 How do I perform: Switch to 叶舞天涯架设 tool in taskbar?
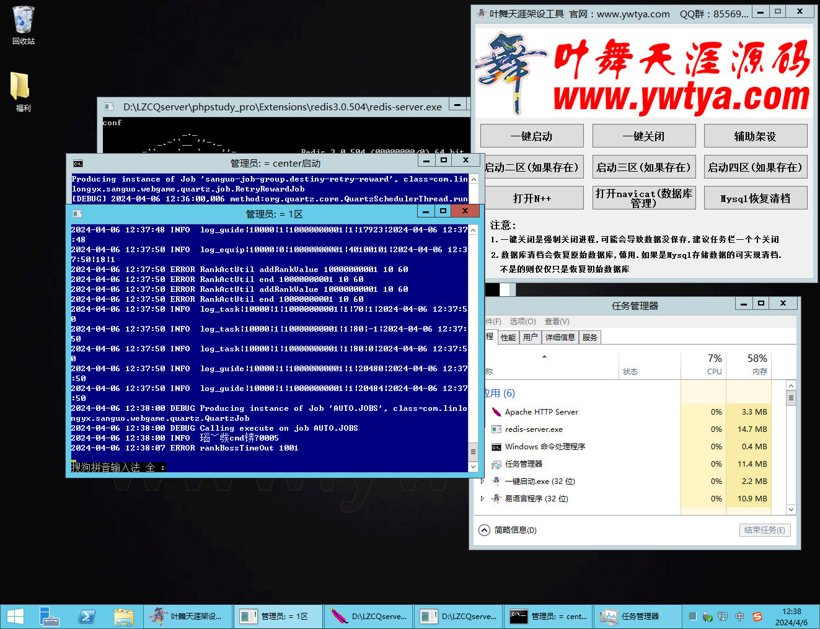(x=188, y=617)
